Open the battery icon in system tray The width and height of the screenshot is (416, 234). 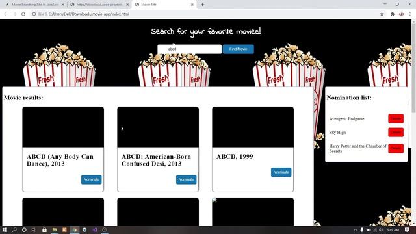pyautogui.click(x=369, y=229)
